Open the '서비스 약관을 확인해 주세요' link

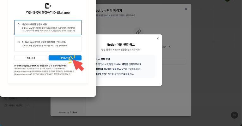coord(59,74)
